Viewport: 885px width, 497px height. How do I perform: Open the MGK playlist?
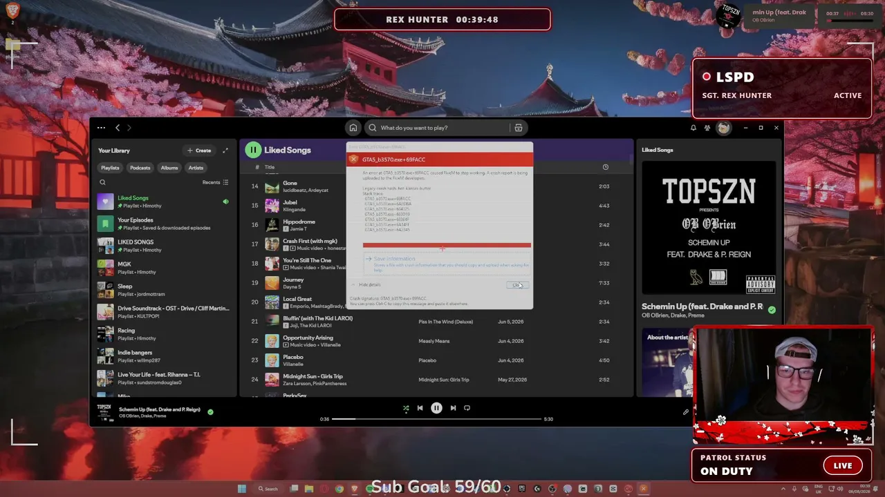[165, 268]
